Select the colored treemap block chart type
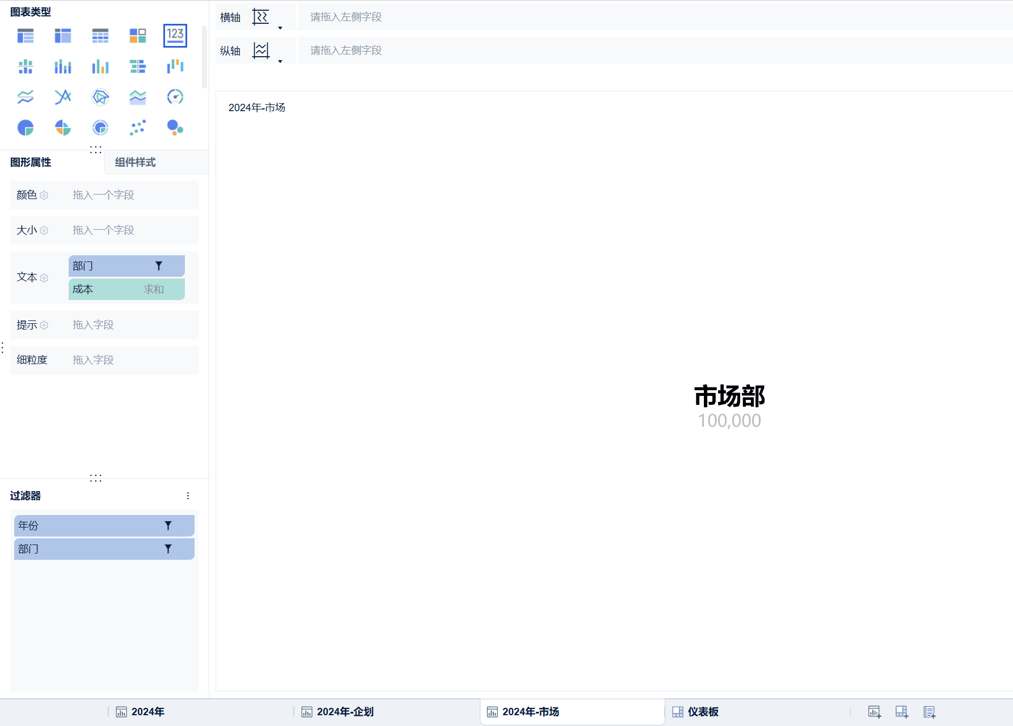Image resolution: width=1013 pixels, height=726 pixels. [x=138, y=36]
